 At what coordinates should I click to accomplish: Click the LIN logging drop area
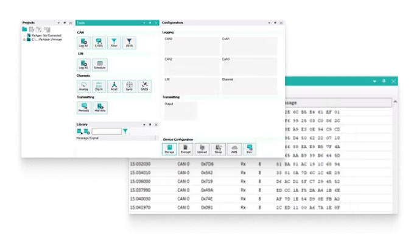coord(192,86)
